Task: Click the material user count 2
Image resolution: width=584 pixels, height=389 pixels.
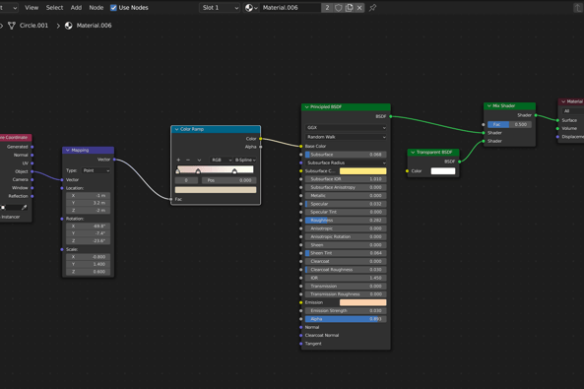Action: (327, 8)
